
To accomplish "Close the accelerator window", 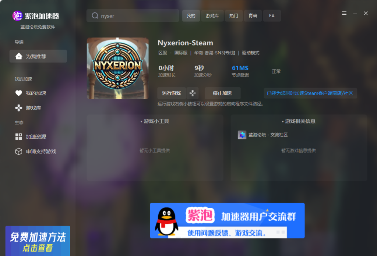I will 366,13.
